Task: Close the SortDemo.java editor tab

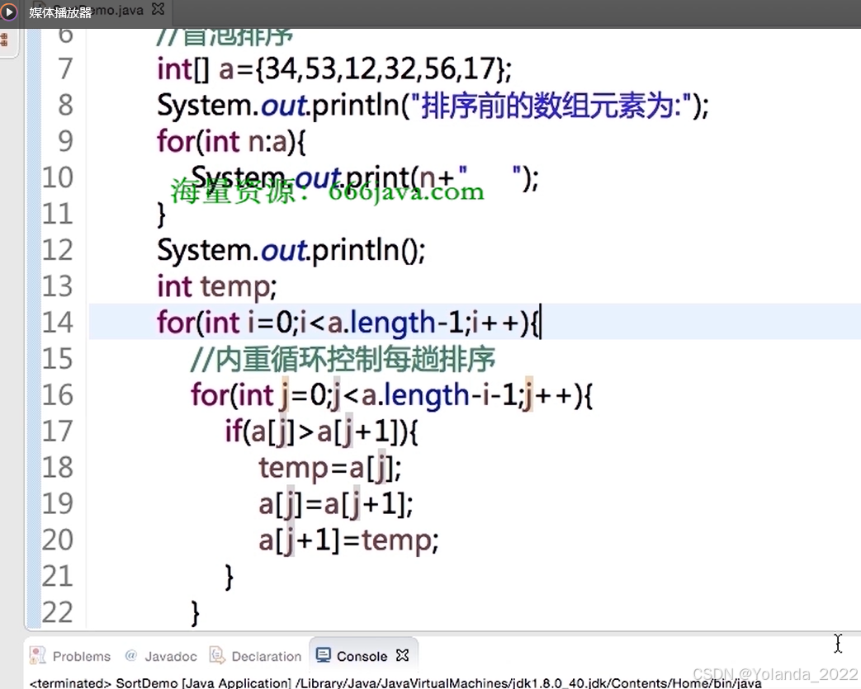Action: click(158, 9)
